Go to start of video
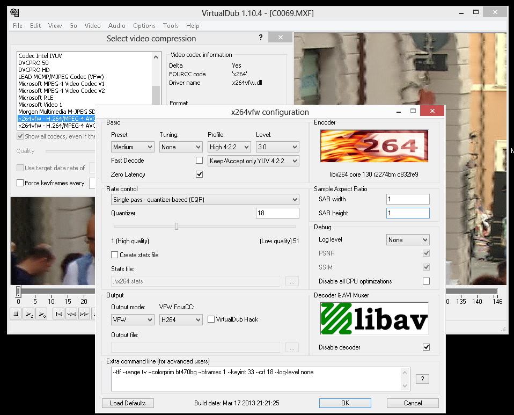Viewport: 514px width, 415px height. (x=58, y=314)
